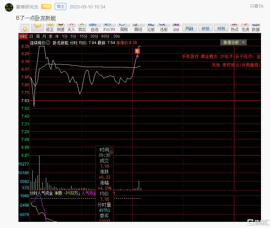Screen dimensions: 272x228
Task: Open the 自选 watchlist icon
Action: click(x=94, y=27)
